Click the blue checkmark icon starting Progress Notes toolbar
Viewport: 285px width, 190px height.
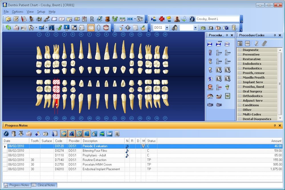coord(6,134)
